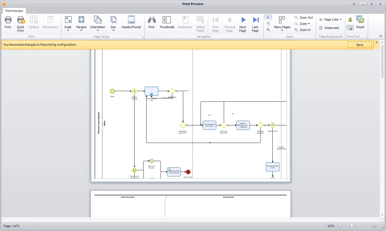Open Page Setup dialog launcher
This screenshot has width=386, height=231.
[x=143, y=37]
